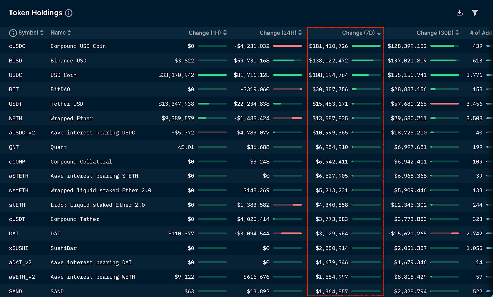Click the Token Holdings info icon
This screenshot has width=493, height=297.
[69, 13]
